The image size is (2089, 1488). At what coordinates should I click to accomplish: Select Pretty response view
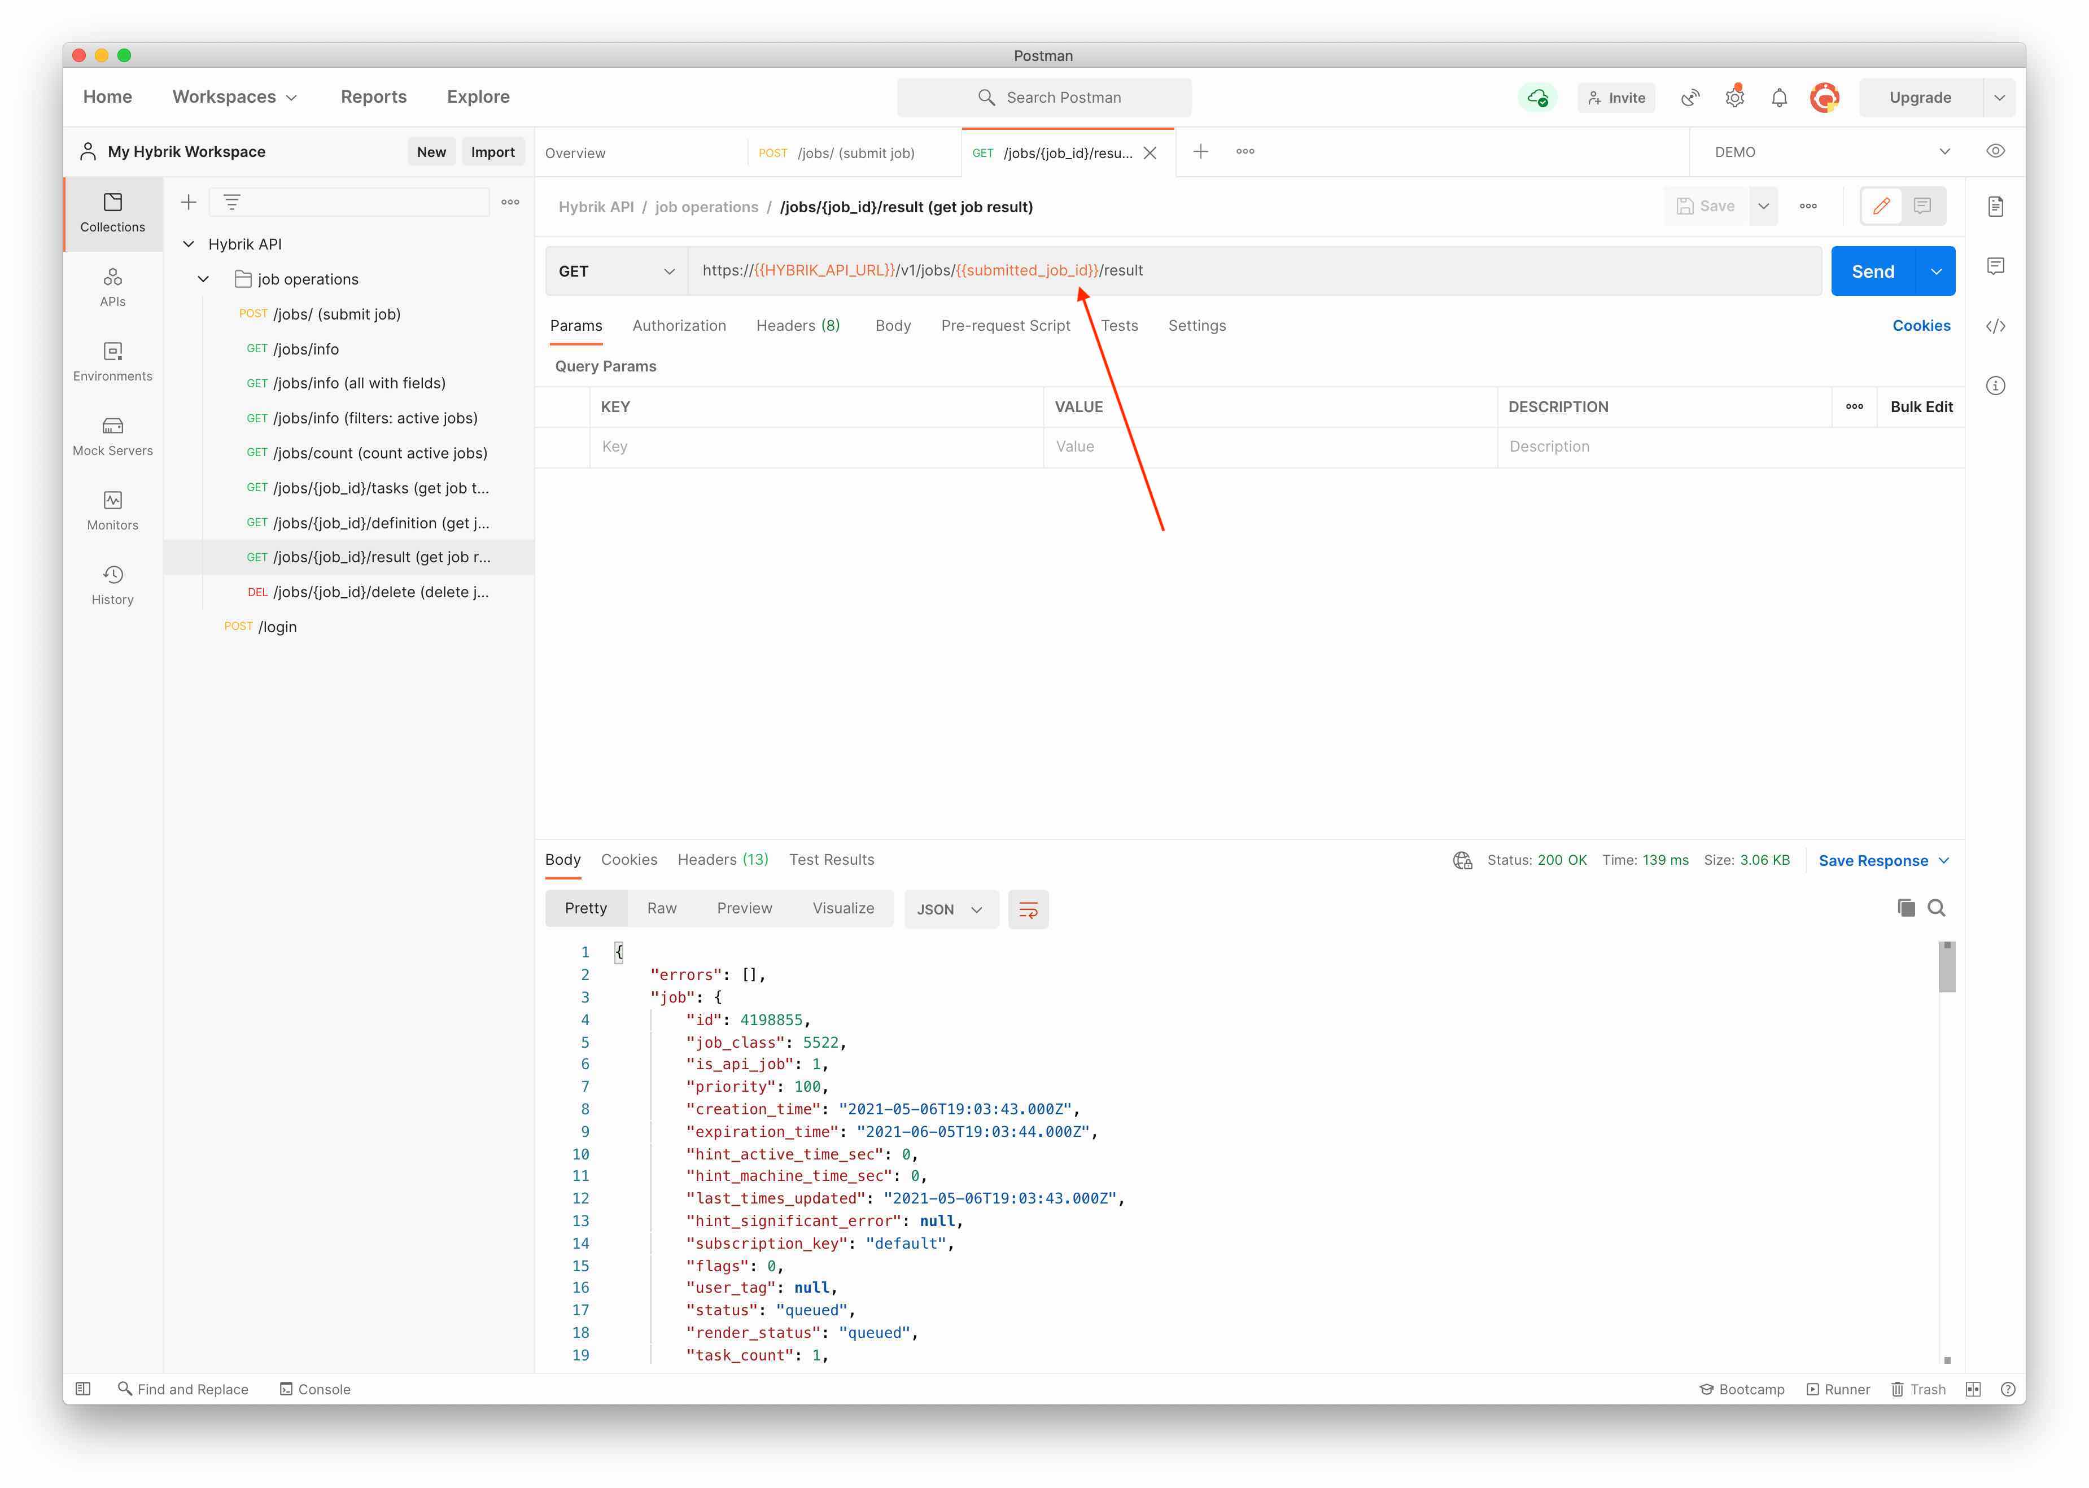pyautogui.click(x=585, y=908)
